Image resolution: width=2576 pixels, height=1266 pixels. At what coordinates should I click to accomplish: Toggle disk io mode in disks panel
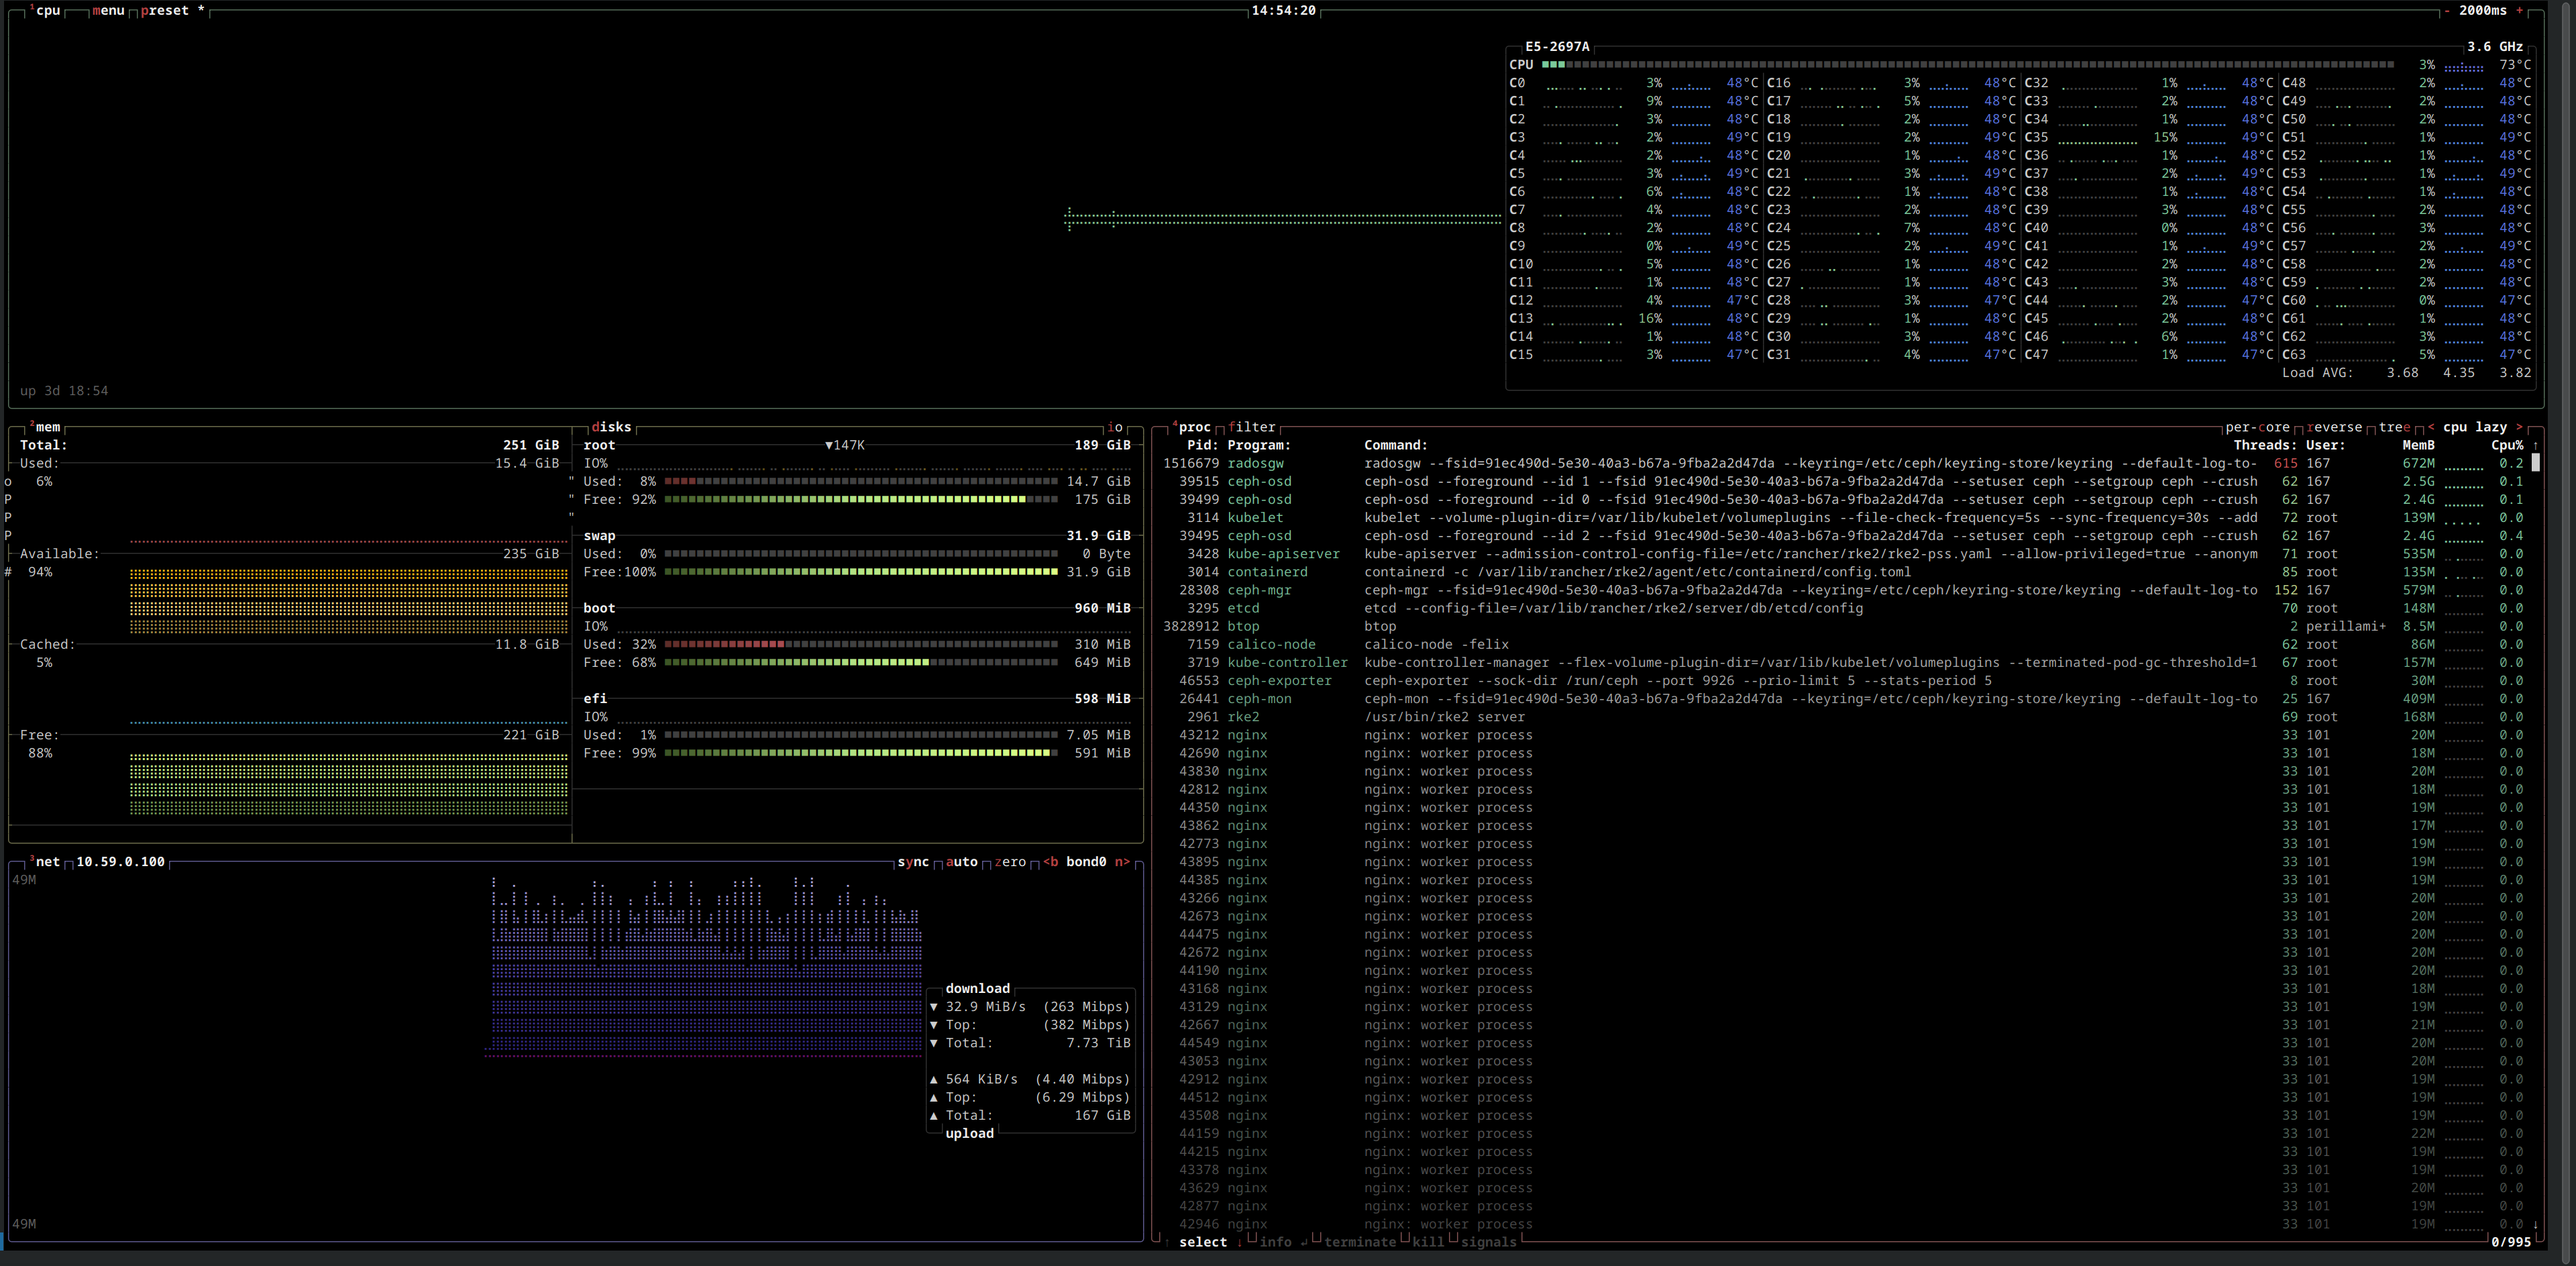1115,427
